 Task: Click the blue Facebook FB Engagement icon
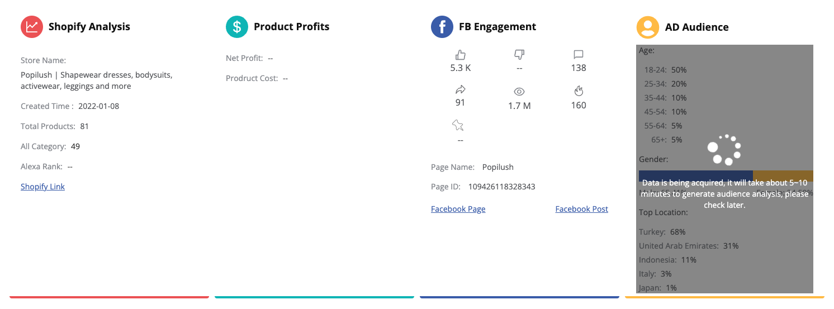(x=442, y=27)
